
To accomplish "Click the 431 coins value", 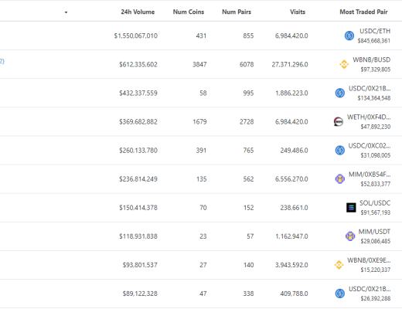I will pyautogui.click(x=201, y=36).
